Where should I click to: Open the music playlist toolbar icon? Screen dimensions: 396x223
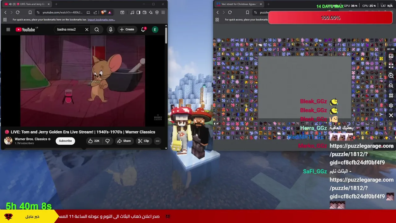coord(132,12)
